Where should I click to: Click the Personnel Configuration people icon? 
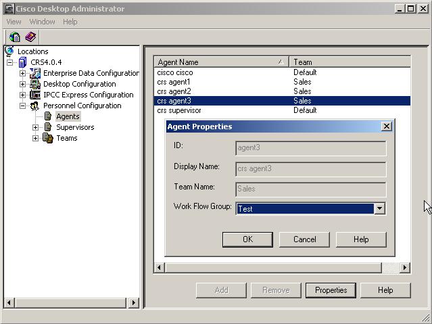[x=34, y=106]
